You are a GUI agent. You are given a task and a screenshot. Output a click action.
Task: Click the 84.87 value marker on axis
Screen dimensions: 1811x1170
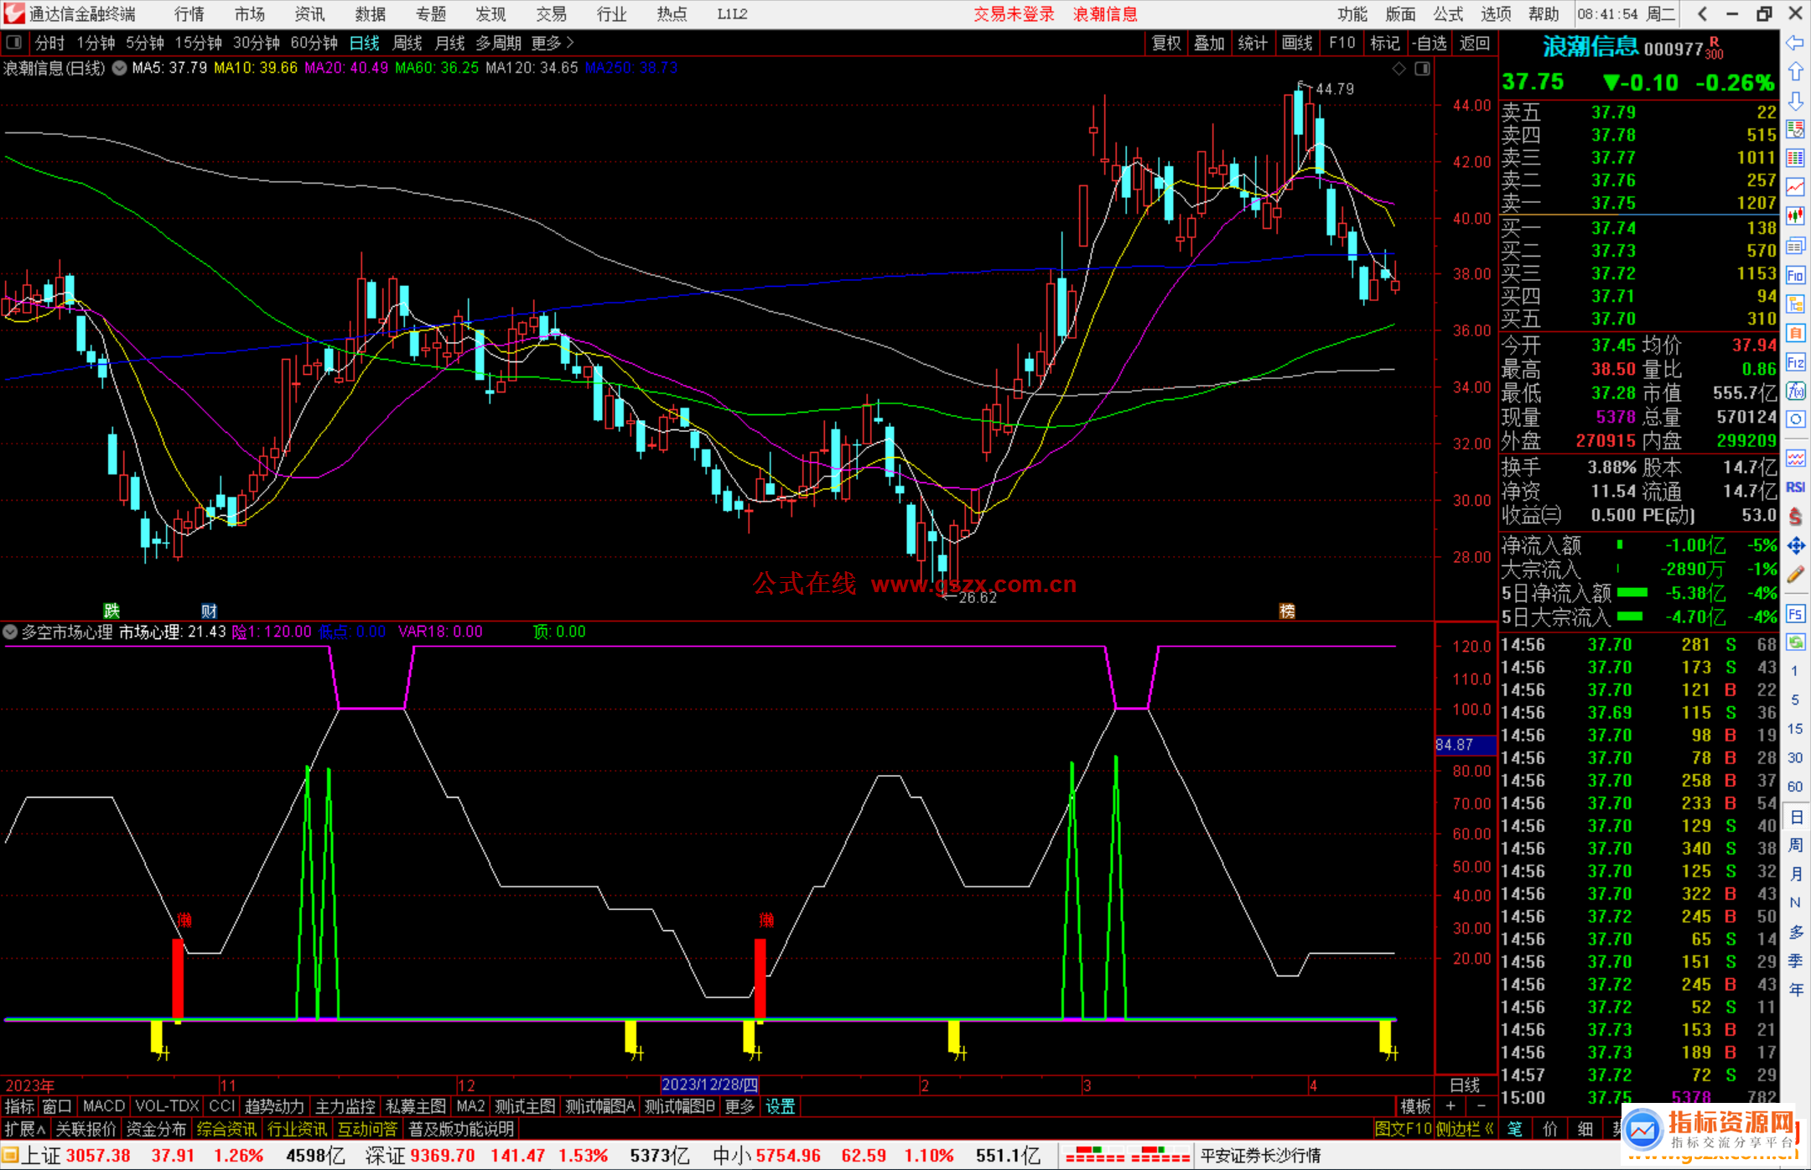[x=1466, y=744]
